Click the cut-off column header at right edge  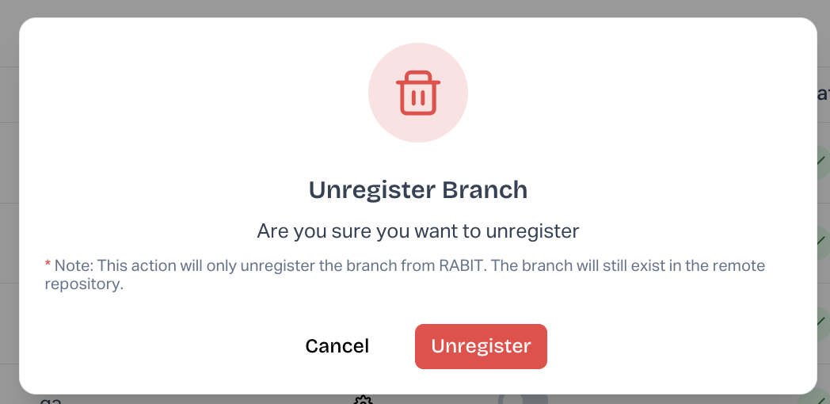point(823,94)
